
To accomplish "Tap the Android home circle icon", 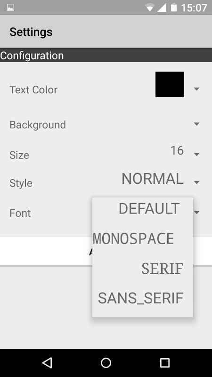I will (x=106, y=362).
